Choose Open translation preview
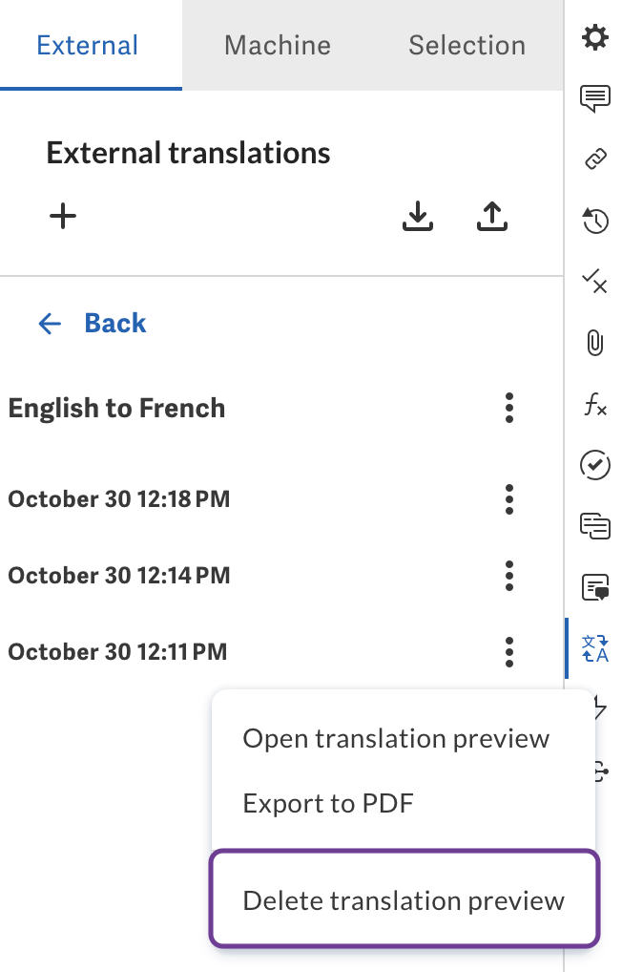Image resolution: width=622 pixels, height=972 pixels. point(396,738)
